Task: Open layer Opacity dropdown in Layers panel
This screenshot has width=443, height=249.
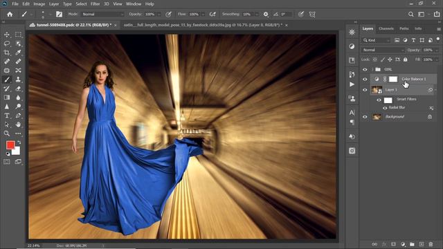Action: pyautogui.click(x=437, y=50)
